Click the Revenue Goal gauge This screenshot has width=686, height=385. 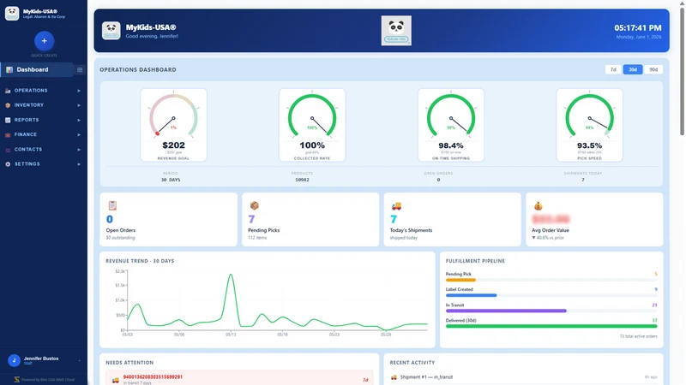[x=174, y=125]
